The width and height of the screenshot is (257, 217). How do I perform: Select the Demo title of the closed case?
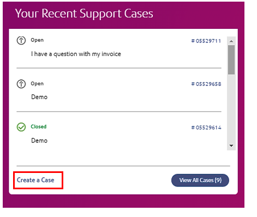pyautogui.click(x=39, y=140)
